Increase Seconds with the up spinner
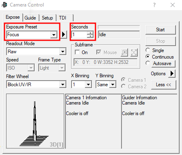Viewport: 182px width, 155px height. click(x=90, y=33)
